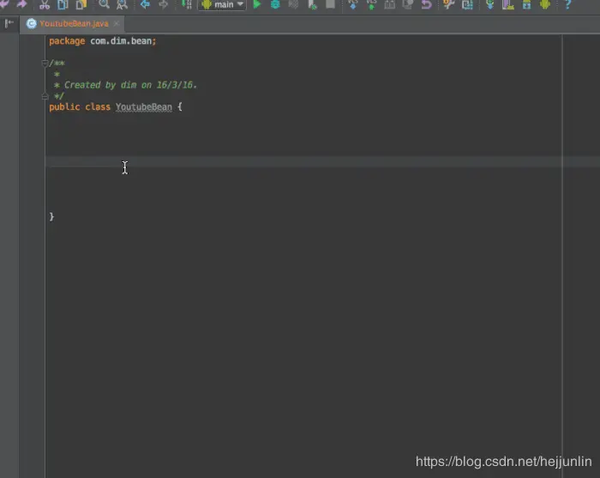Viewport: 600px width, 478px height.
Task: Click the VCS Commit Changes icon
Action: coord(371,4)
